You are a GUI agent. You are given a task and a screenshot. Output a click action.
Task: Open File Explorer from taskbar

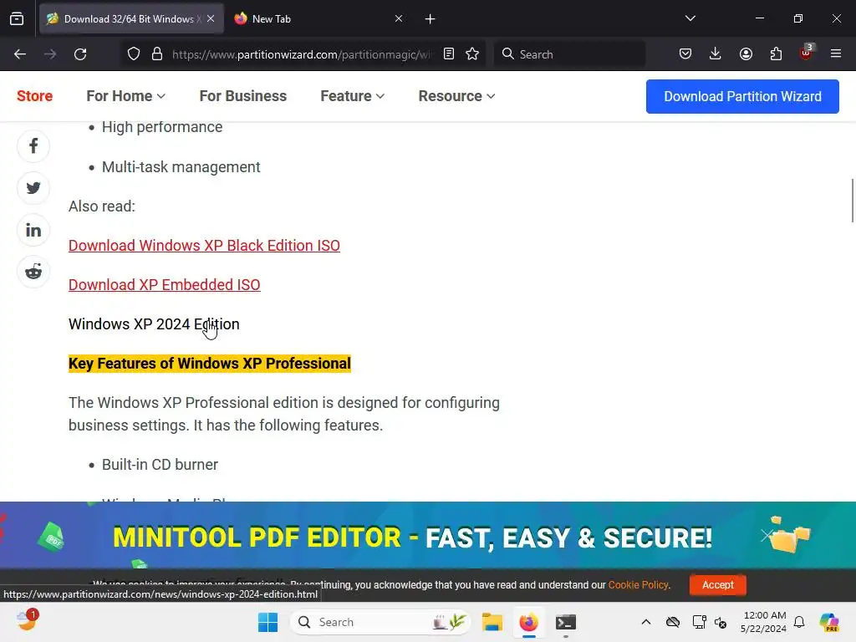[x=492, y=622]
